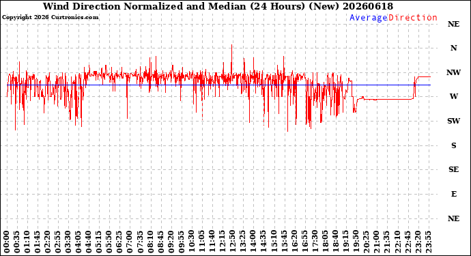The image size is (471, 256).
Task: Click the 12:15 time axis label
Action: tap(222, 242)
